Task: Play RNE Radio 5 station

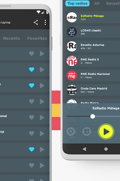Action: tap(93, 61)
